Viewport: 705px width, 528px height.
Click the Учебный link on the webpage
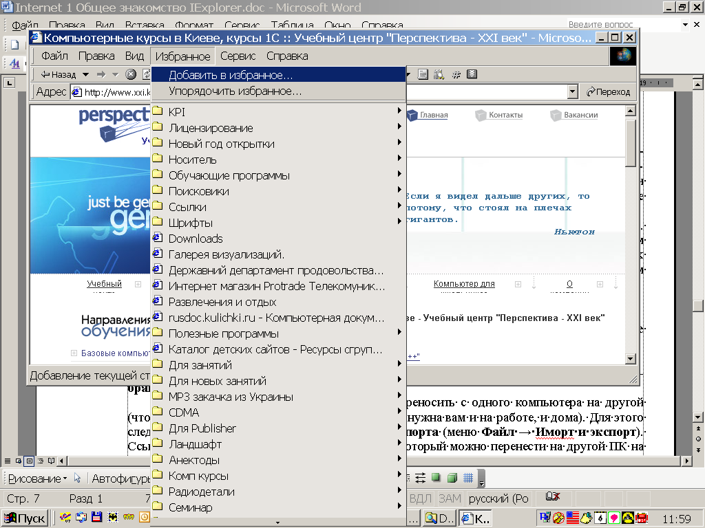[105, 284]
